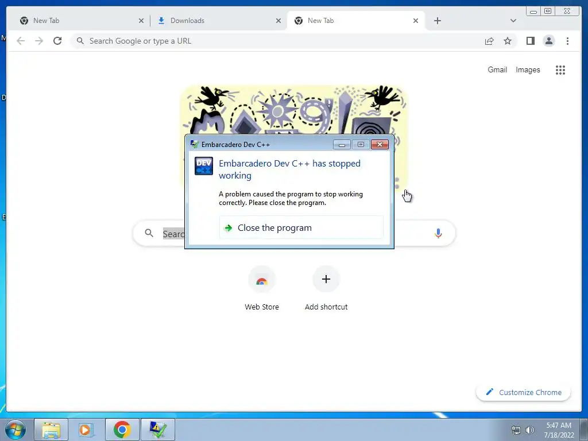This screenshot has width=588, height=441.
Task: Expand the tab search dropdown arrow
Action: 513,21
